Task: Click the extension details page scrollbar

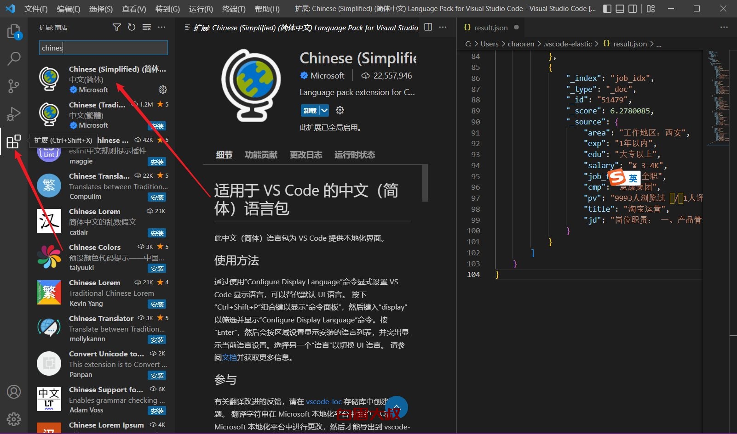Action: point(425,183)
